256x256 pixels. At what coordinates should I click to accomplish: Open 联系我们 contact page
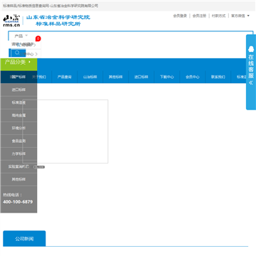click(218, 77)
